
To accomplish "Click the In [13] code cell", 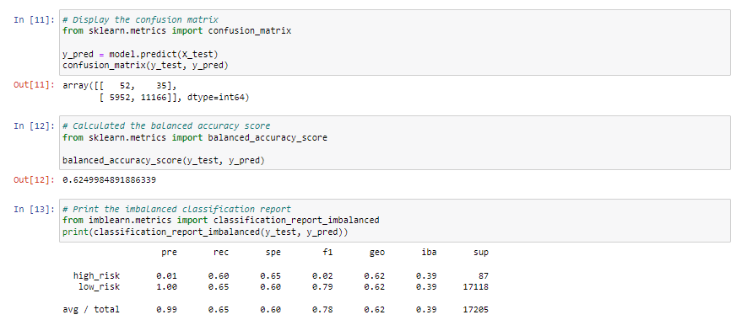I will click(x=395, y=221).
